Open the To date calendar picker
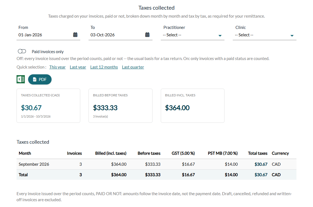The width and height of the screenshot is (313, 207). pos(147,35)
